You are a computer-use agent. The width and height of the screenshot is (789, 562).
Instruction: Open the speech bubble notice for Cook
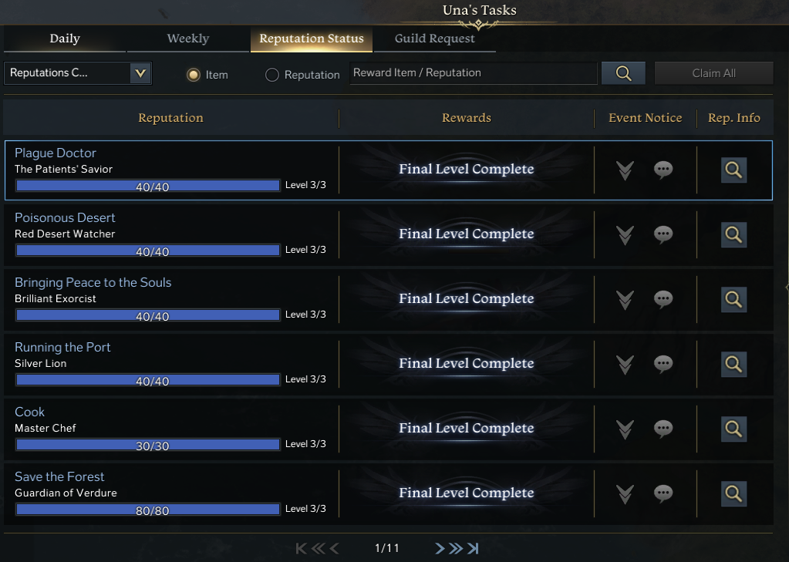[x=663, y=429]
